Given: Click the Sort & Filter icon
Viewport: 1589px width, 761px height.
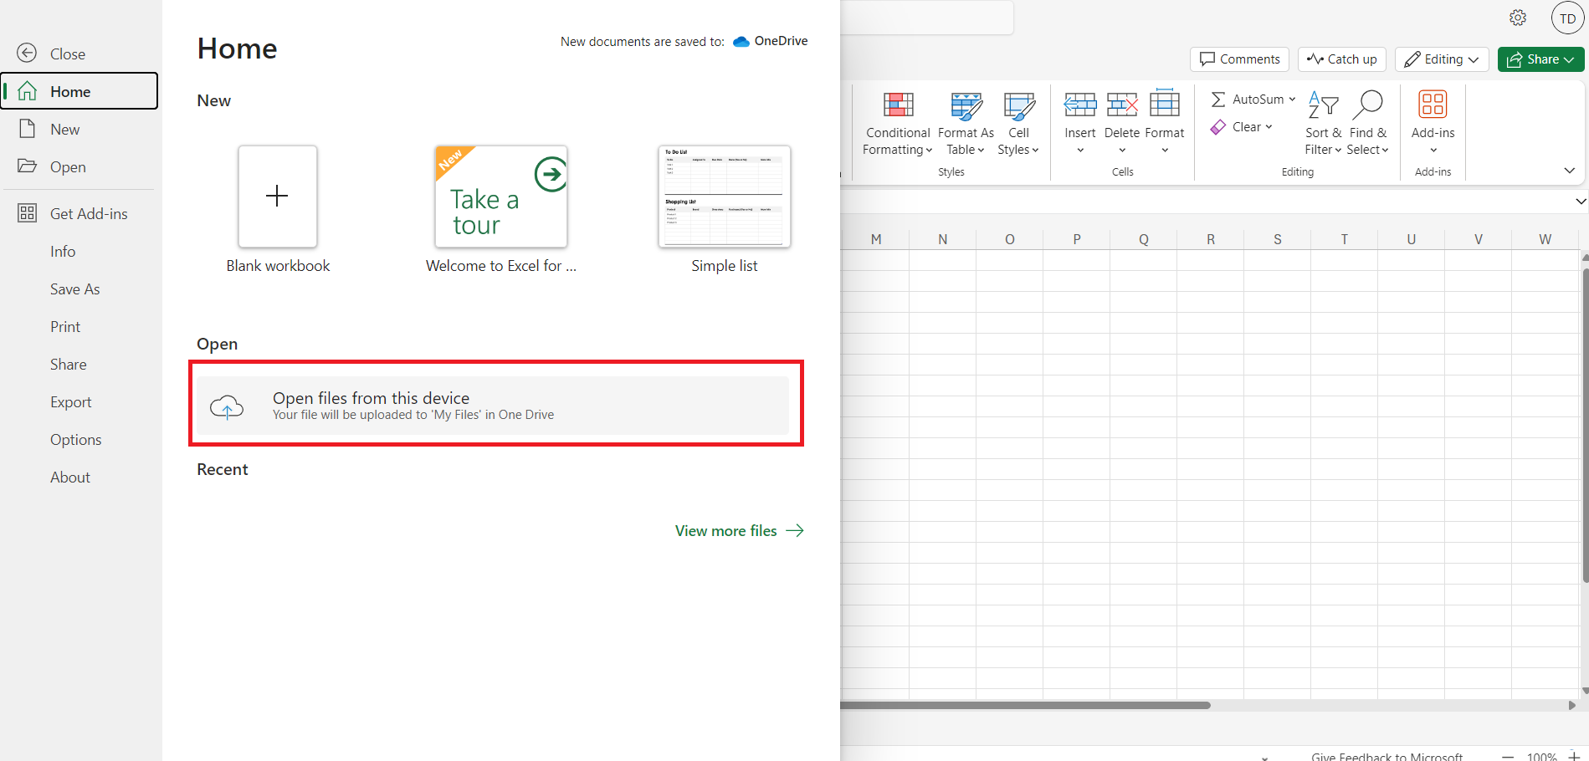Looking at the screenshot, I should [1323, 105].
